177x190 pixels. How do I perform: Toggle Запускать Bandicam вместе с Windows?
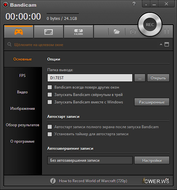click(50, 102)
